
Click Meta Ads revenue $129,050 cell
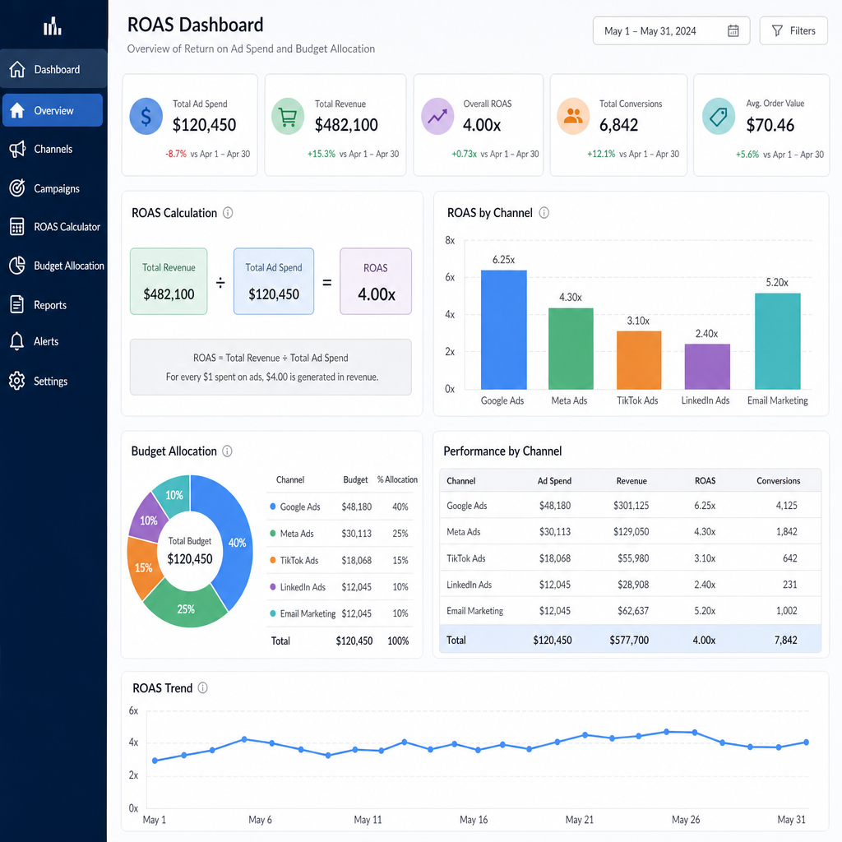[631, 532]
